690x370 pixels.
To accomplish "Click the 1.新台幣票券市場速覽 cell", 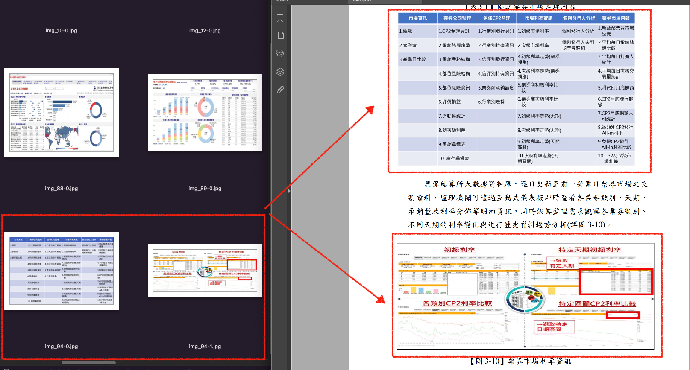I will (x=616, y=31).
